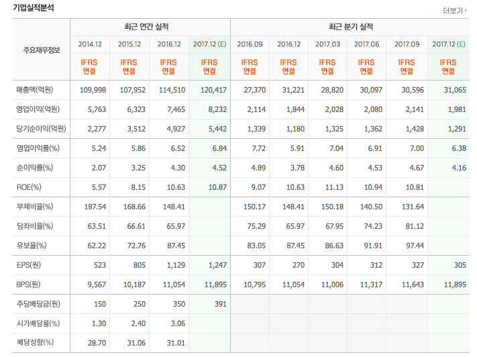Screen dimensions: 477x357
Task: Click the 최근 연간 실적 header
Action: click(x=146, y=27)
